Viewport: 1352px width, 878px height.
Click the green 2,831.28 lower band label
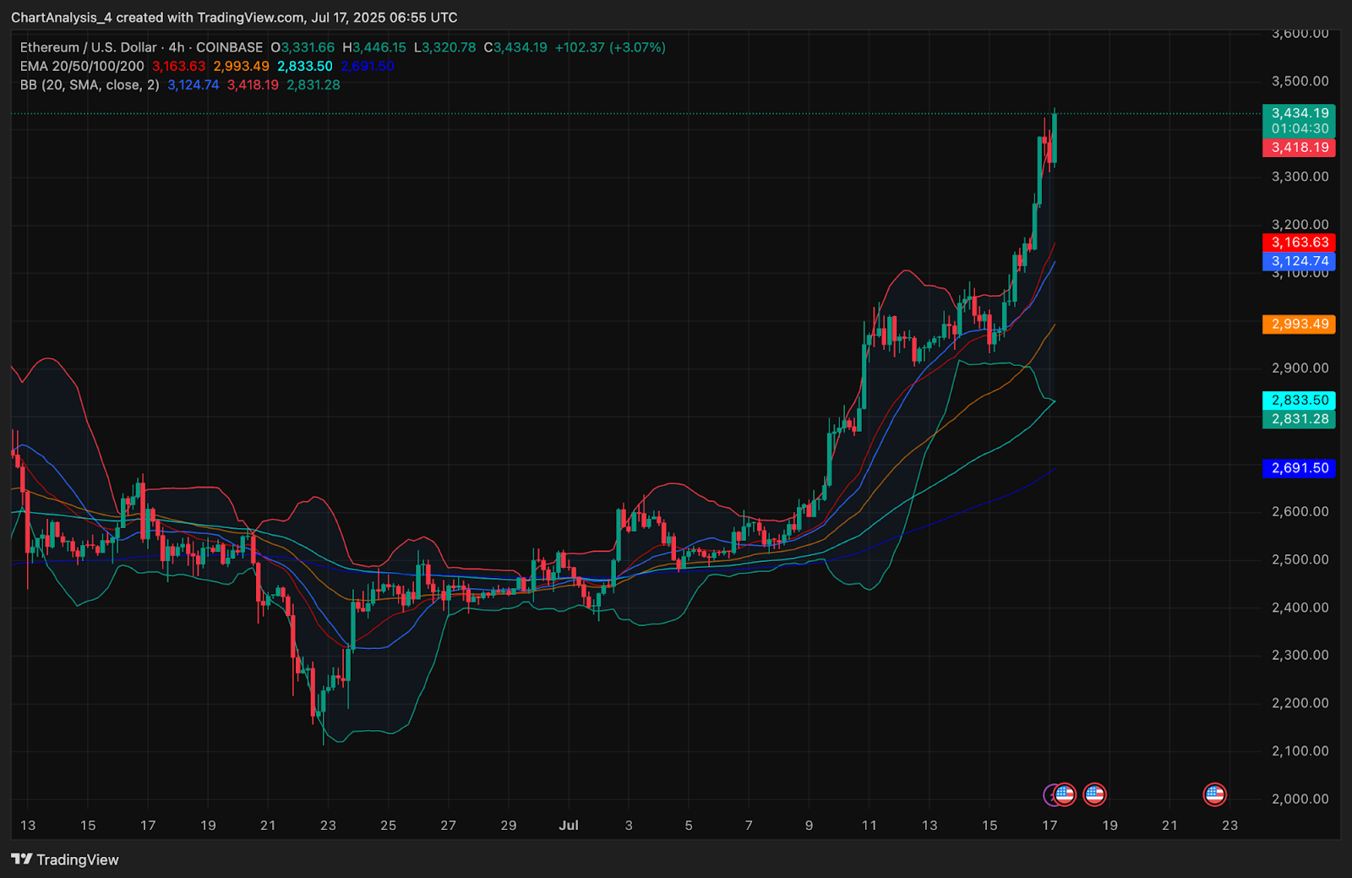[1299, 418]
